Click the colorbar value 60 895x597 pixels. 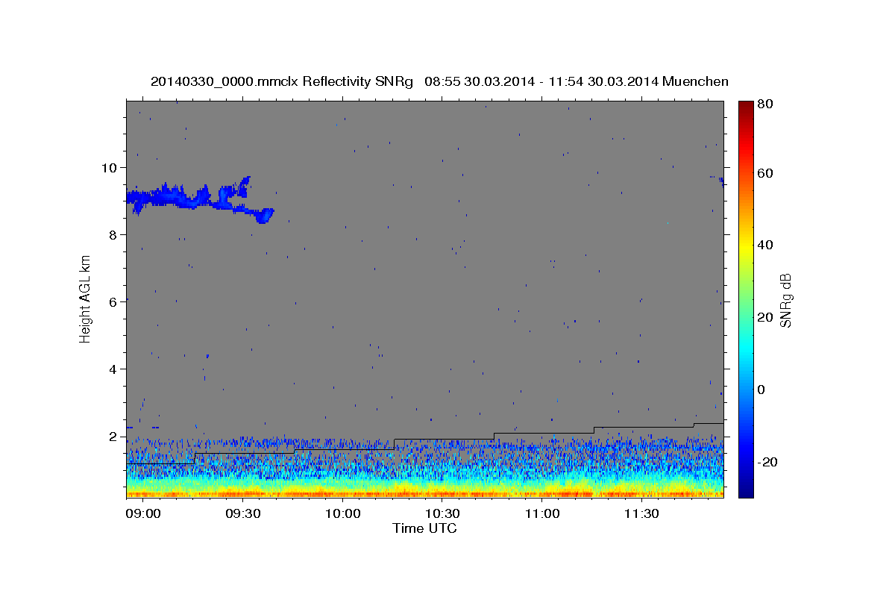tap(764, 173)
